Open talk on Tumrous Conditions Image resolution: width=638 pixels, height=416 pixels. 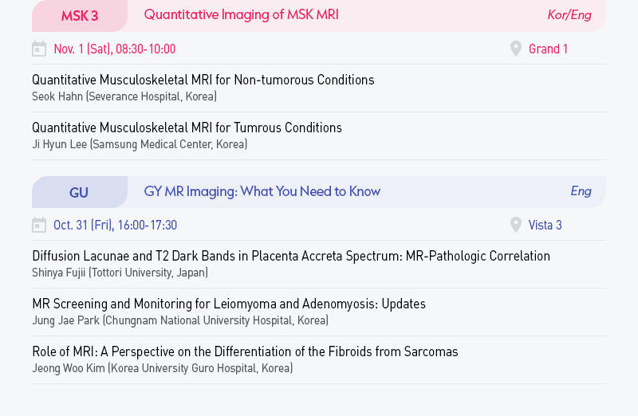click(x=187, y=128)
